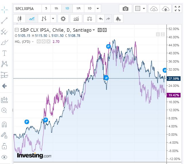The image size is (184, 164).
Task: Open the XABCD pattern tool
Action: tap(4, 64)
